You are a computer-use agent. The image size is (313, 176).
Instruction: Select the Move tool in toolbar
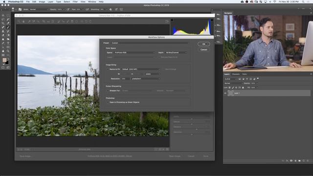point(3,15)
